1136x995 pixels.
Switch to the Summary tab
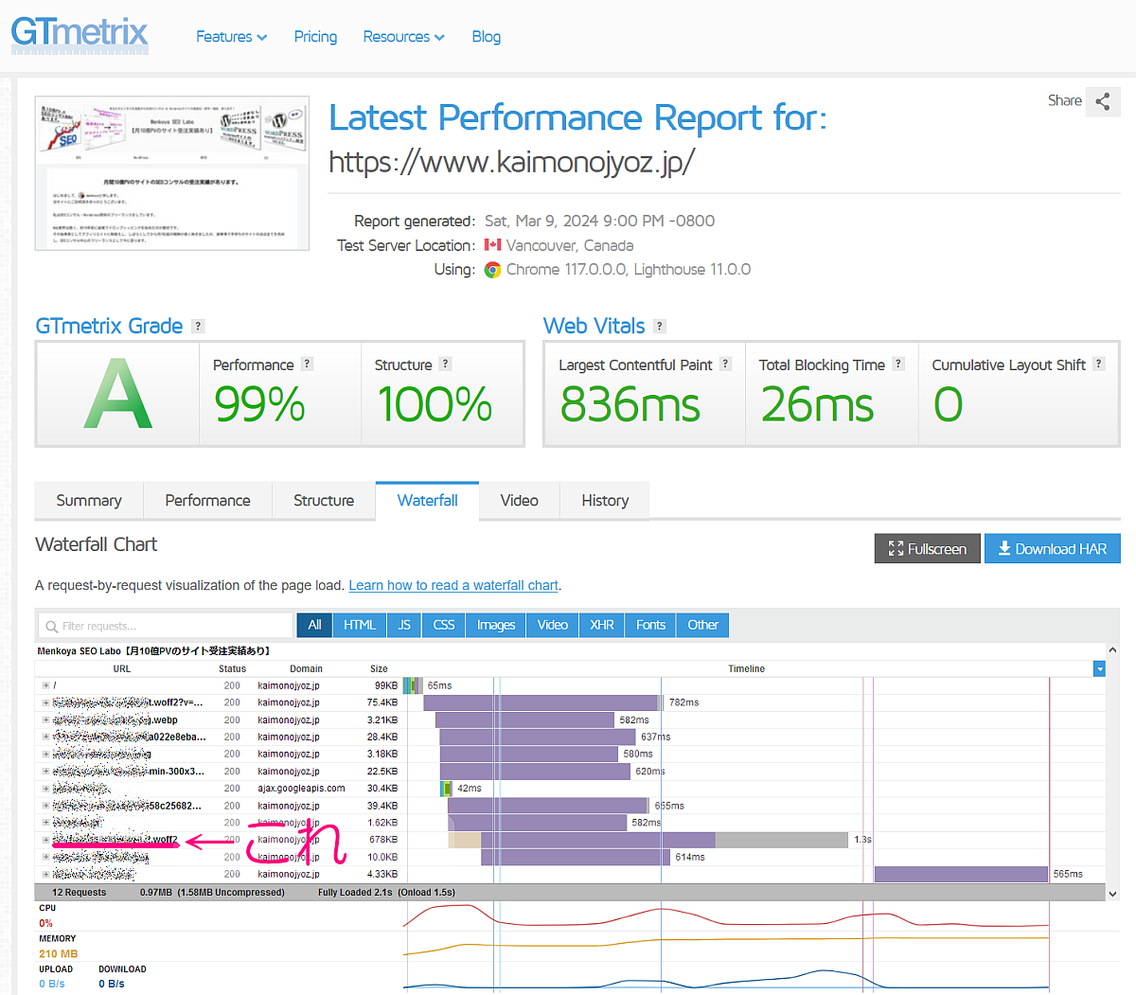click(x=89, y=501)
